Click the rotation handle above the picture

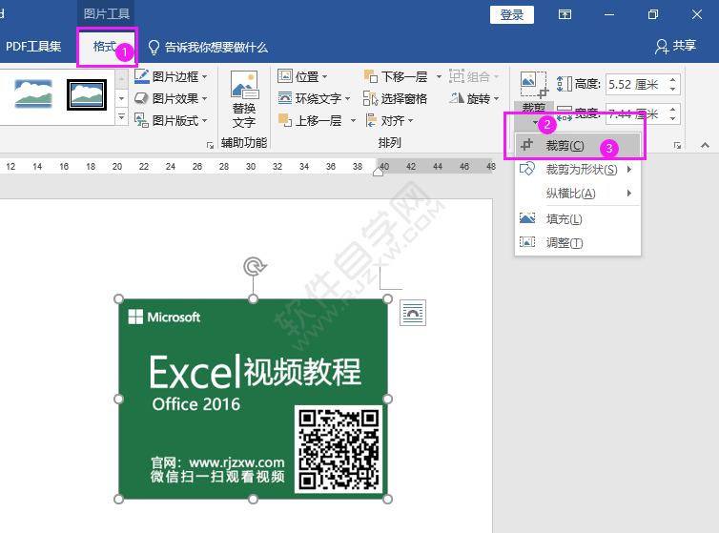click(253, 266)
